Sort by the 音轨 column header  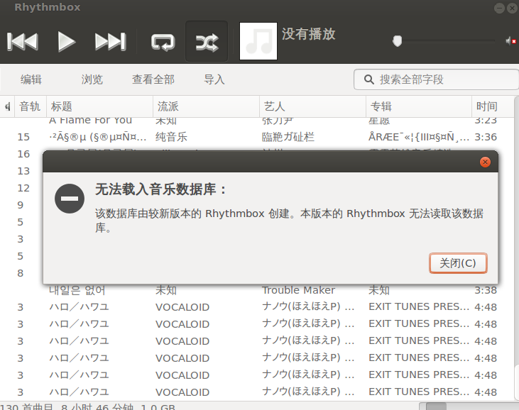pos(30,106)
